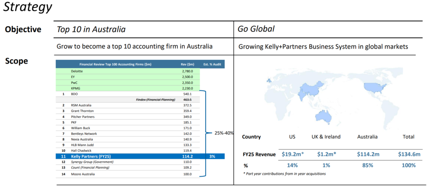Click BDO's revenue value 540.1
Image resolution: width=429 pixels, height=187 pixels.
click(188, 94)
